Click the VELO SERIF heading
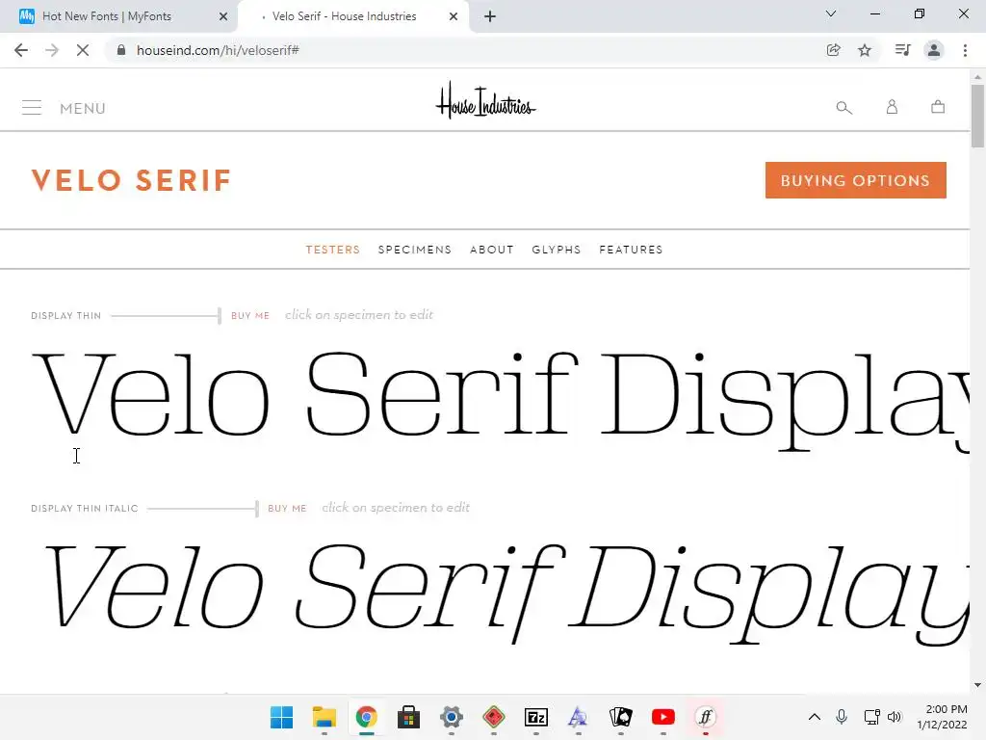Screen dimensions: 986x740 point(131,180)
